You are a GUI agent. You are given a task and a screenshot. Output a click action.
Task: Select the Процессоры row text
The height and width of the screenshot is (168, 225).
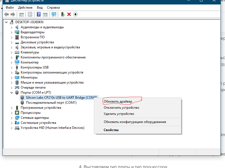[x=30, y=113]
